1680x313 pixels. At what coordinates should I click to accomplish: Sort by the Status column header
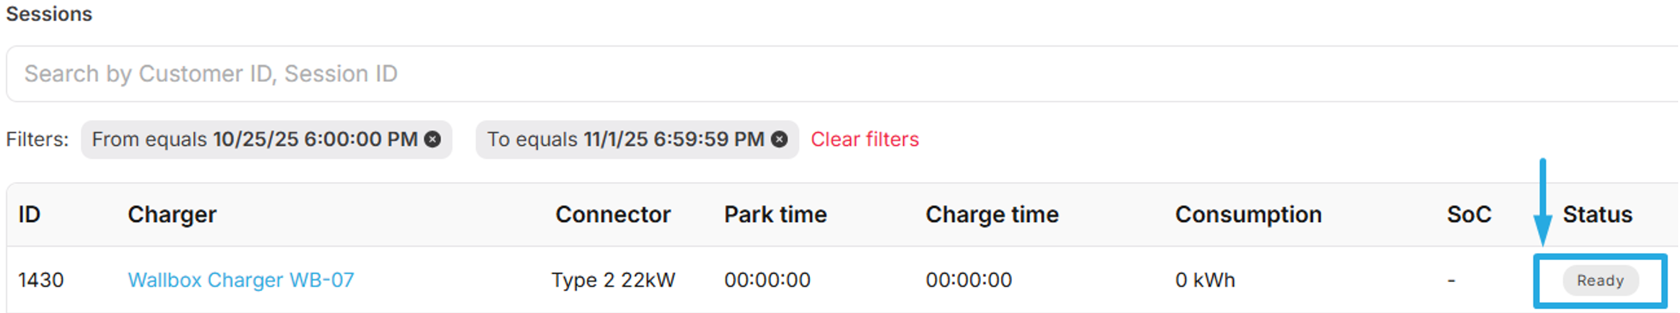(1596, 215)
